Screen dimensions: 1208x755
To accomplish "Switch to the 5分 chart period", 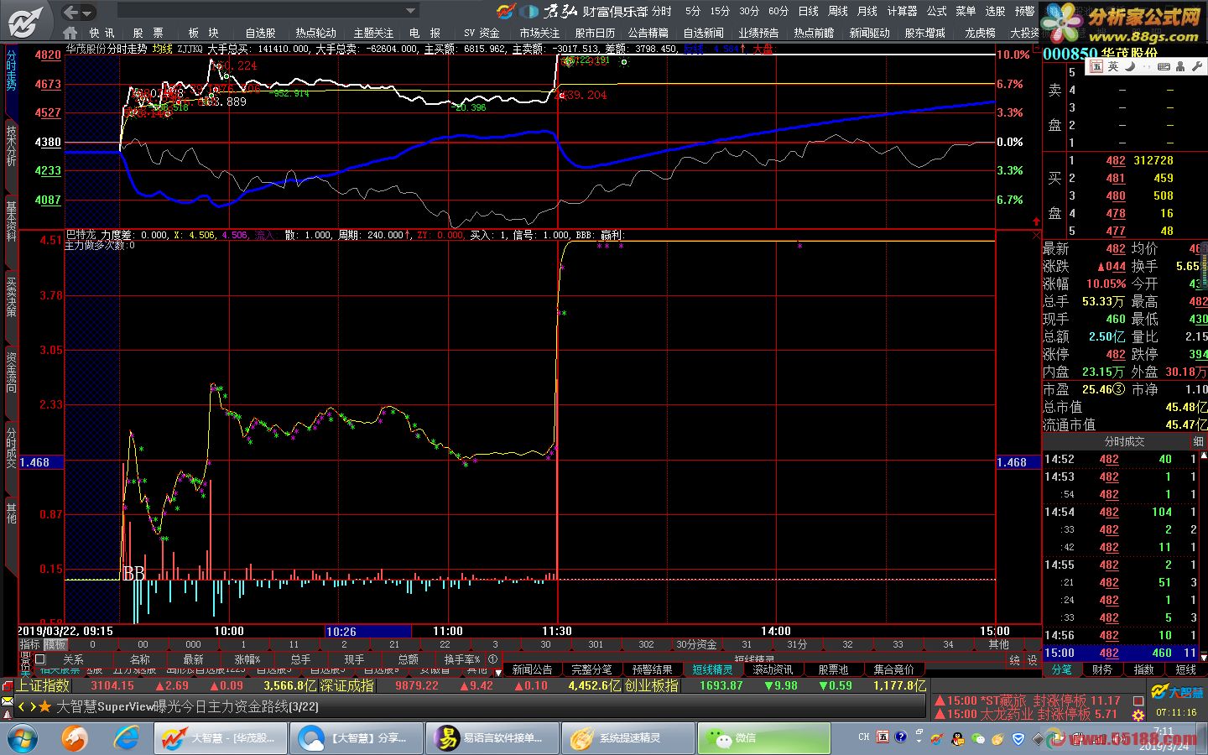I will 692,11.
